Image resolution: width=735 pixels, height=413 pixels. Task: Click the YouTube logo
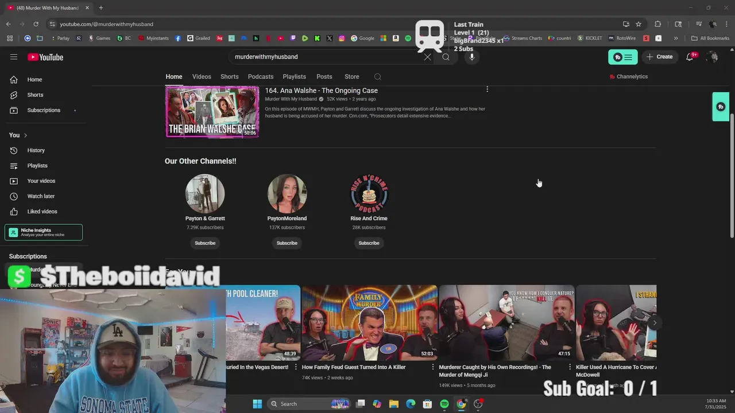coord(45,57)
